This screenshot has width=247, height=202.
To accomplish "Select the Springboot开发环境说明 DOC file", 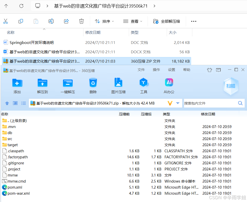I will 96,42.
